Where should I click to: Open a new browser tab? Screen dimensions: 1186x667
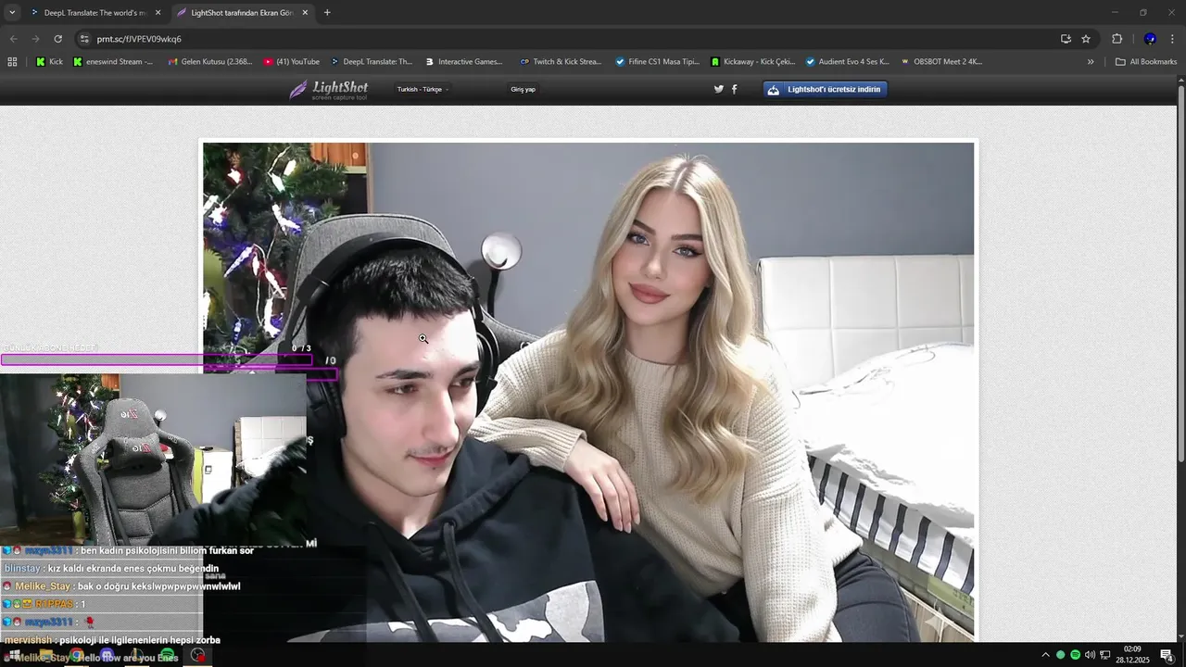pos(327,13)
